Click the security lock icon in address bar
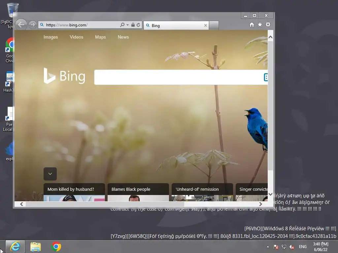Screen dimensions: 338x253 [133, 25]
